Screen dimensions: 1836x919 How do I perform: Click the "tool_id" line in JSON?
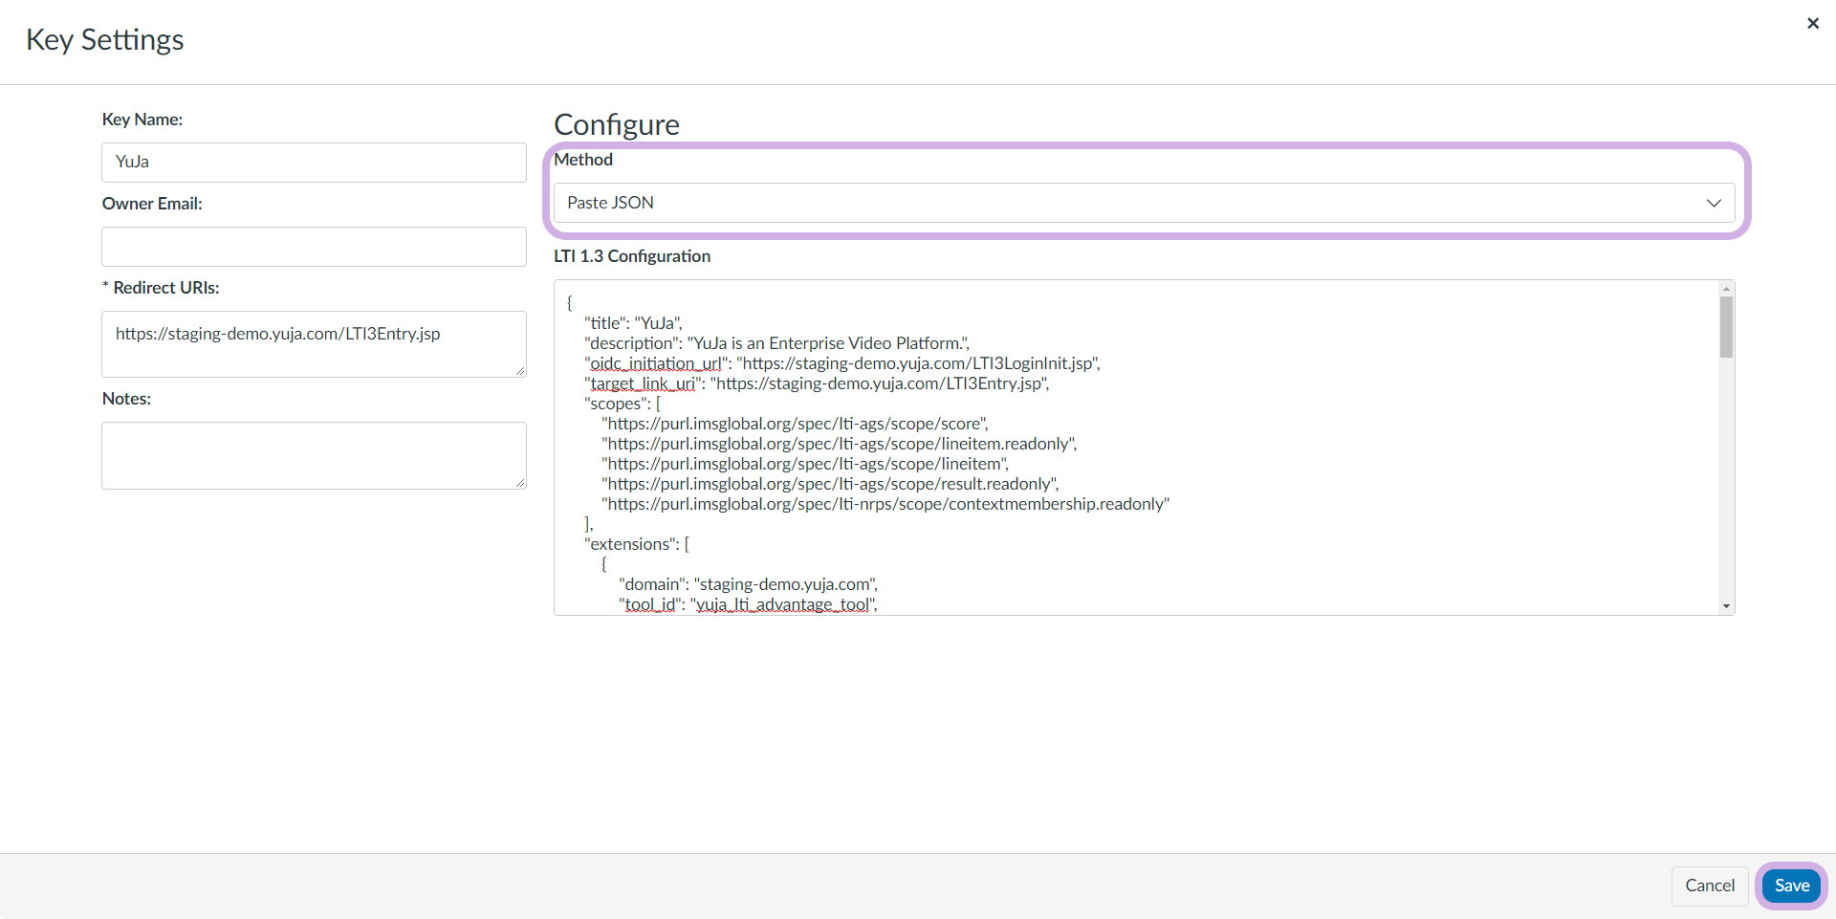tap(748, 604)
